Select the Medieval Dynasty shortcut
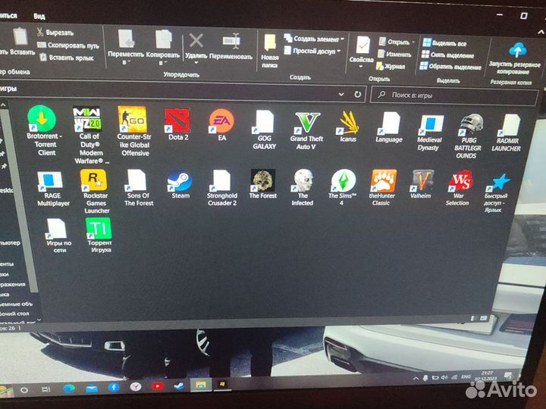546x409 pixels. pos(429,133)
